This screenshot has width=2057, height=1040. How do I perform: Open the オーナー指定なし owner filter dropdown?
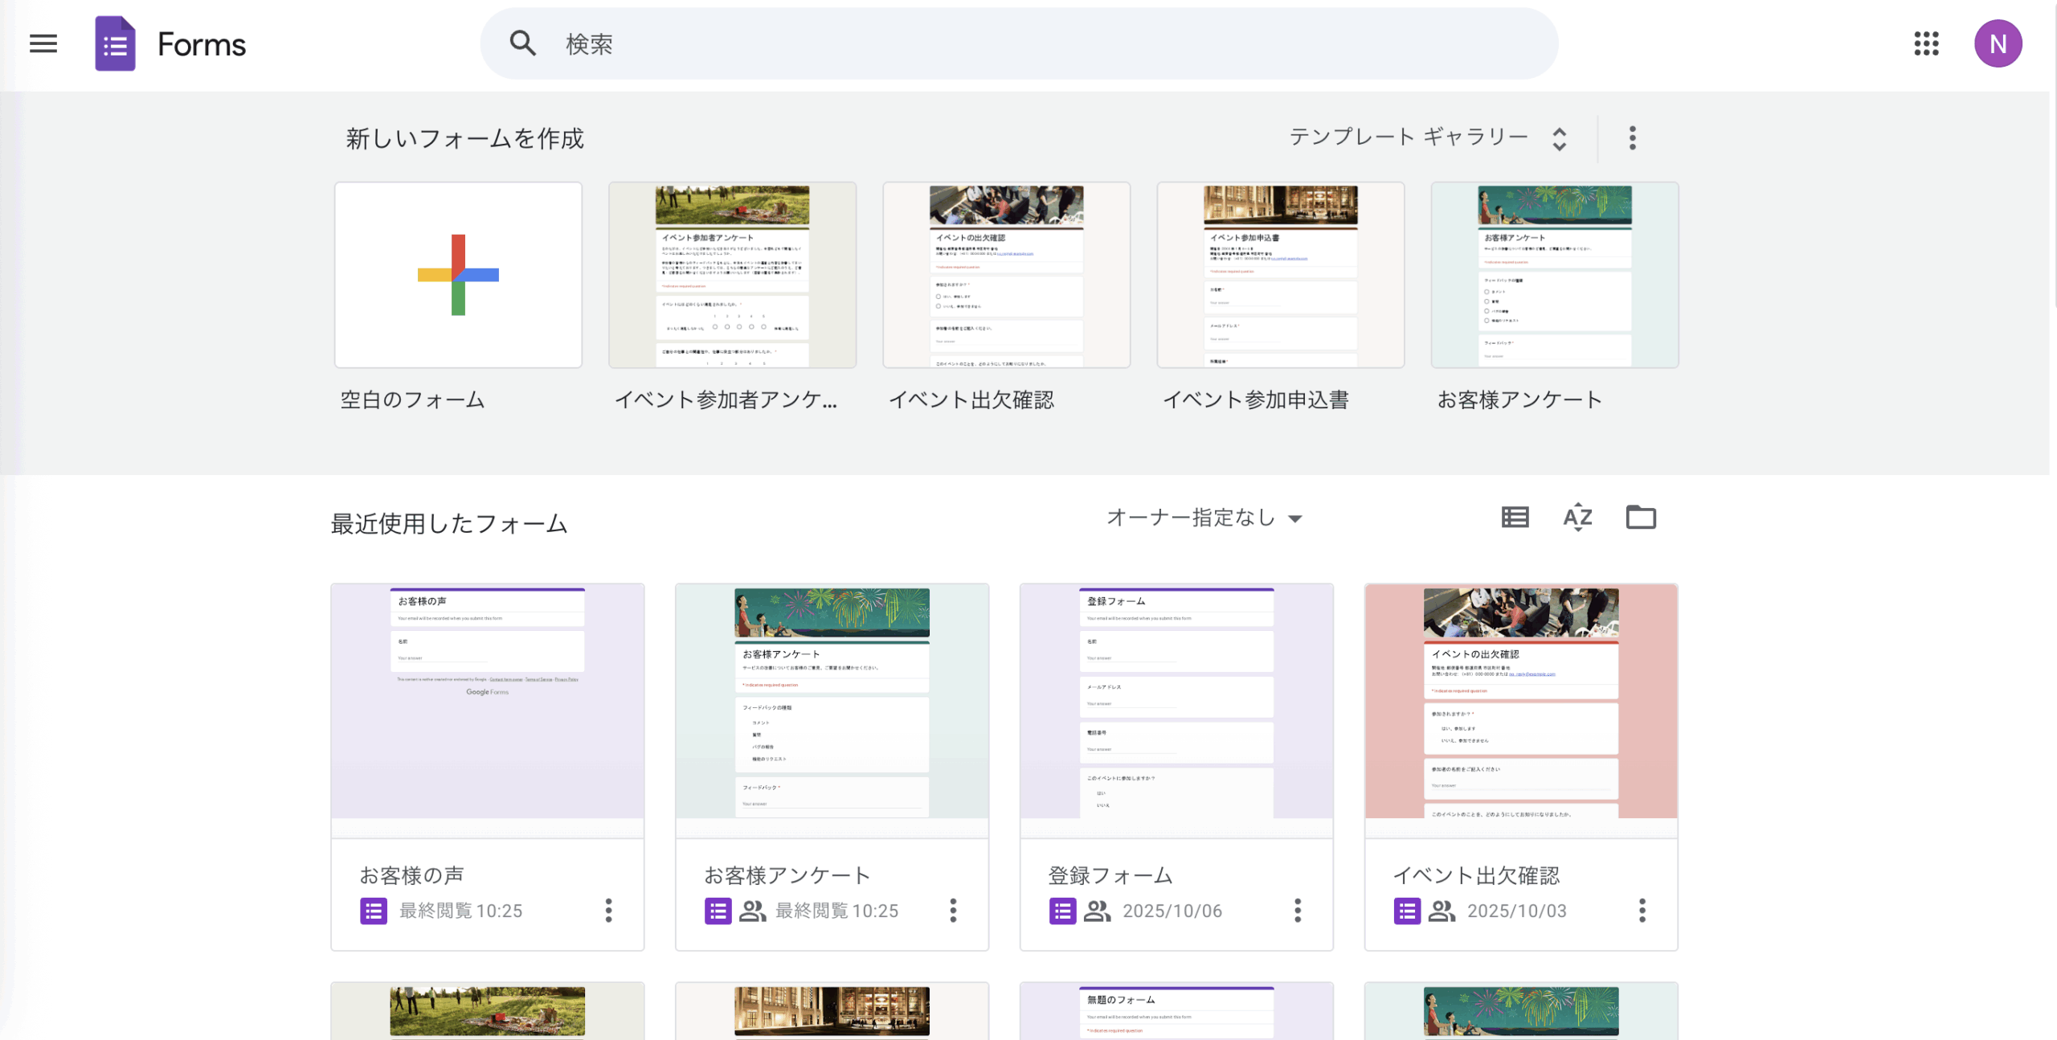(1204, 518)
